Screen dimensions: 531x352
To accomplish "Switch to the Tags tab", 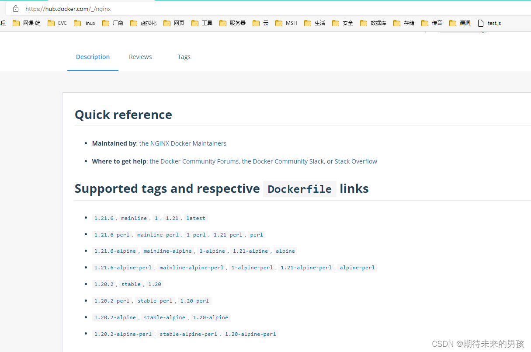I will tap(184, 57).
